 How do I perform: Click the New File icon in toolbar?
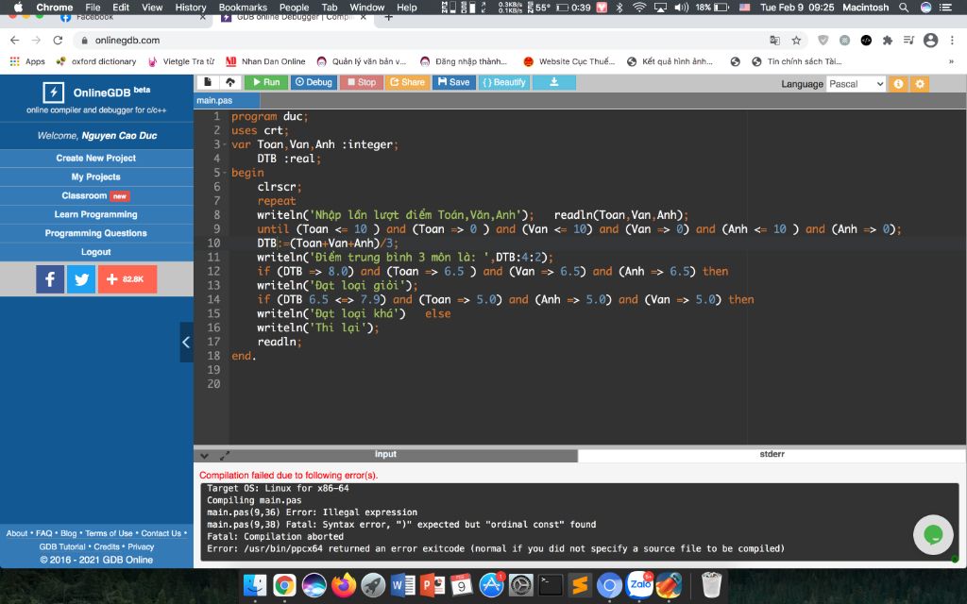pos(208,82)
